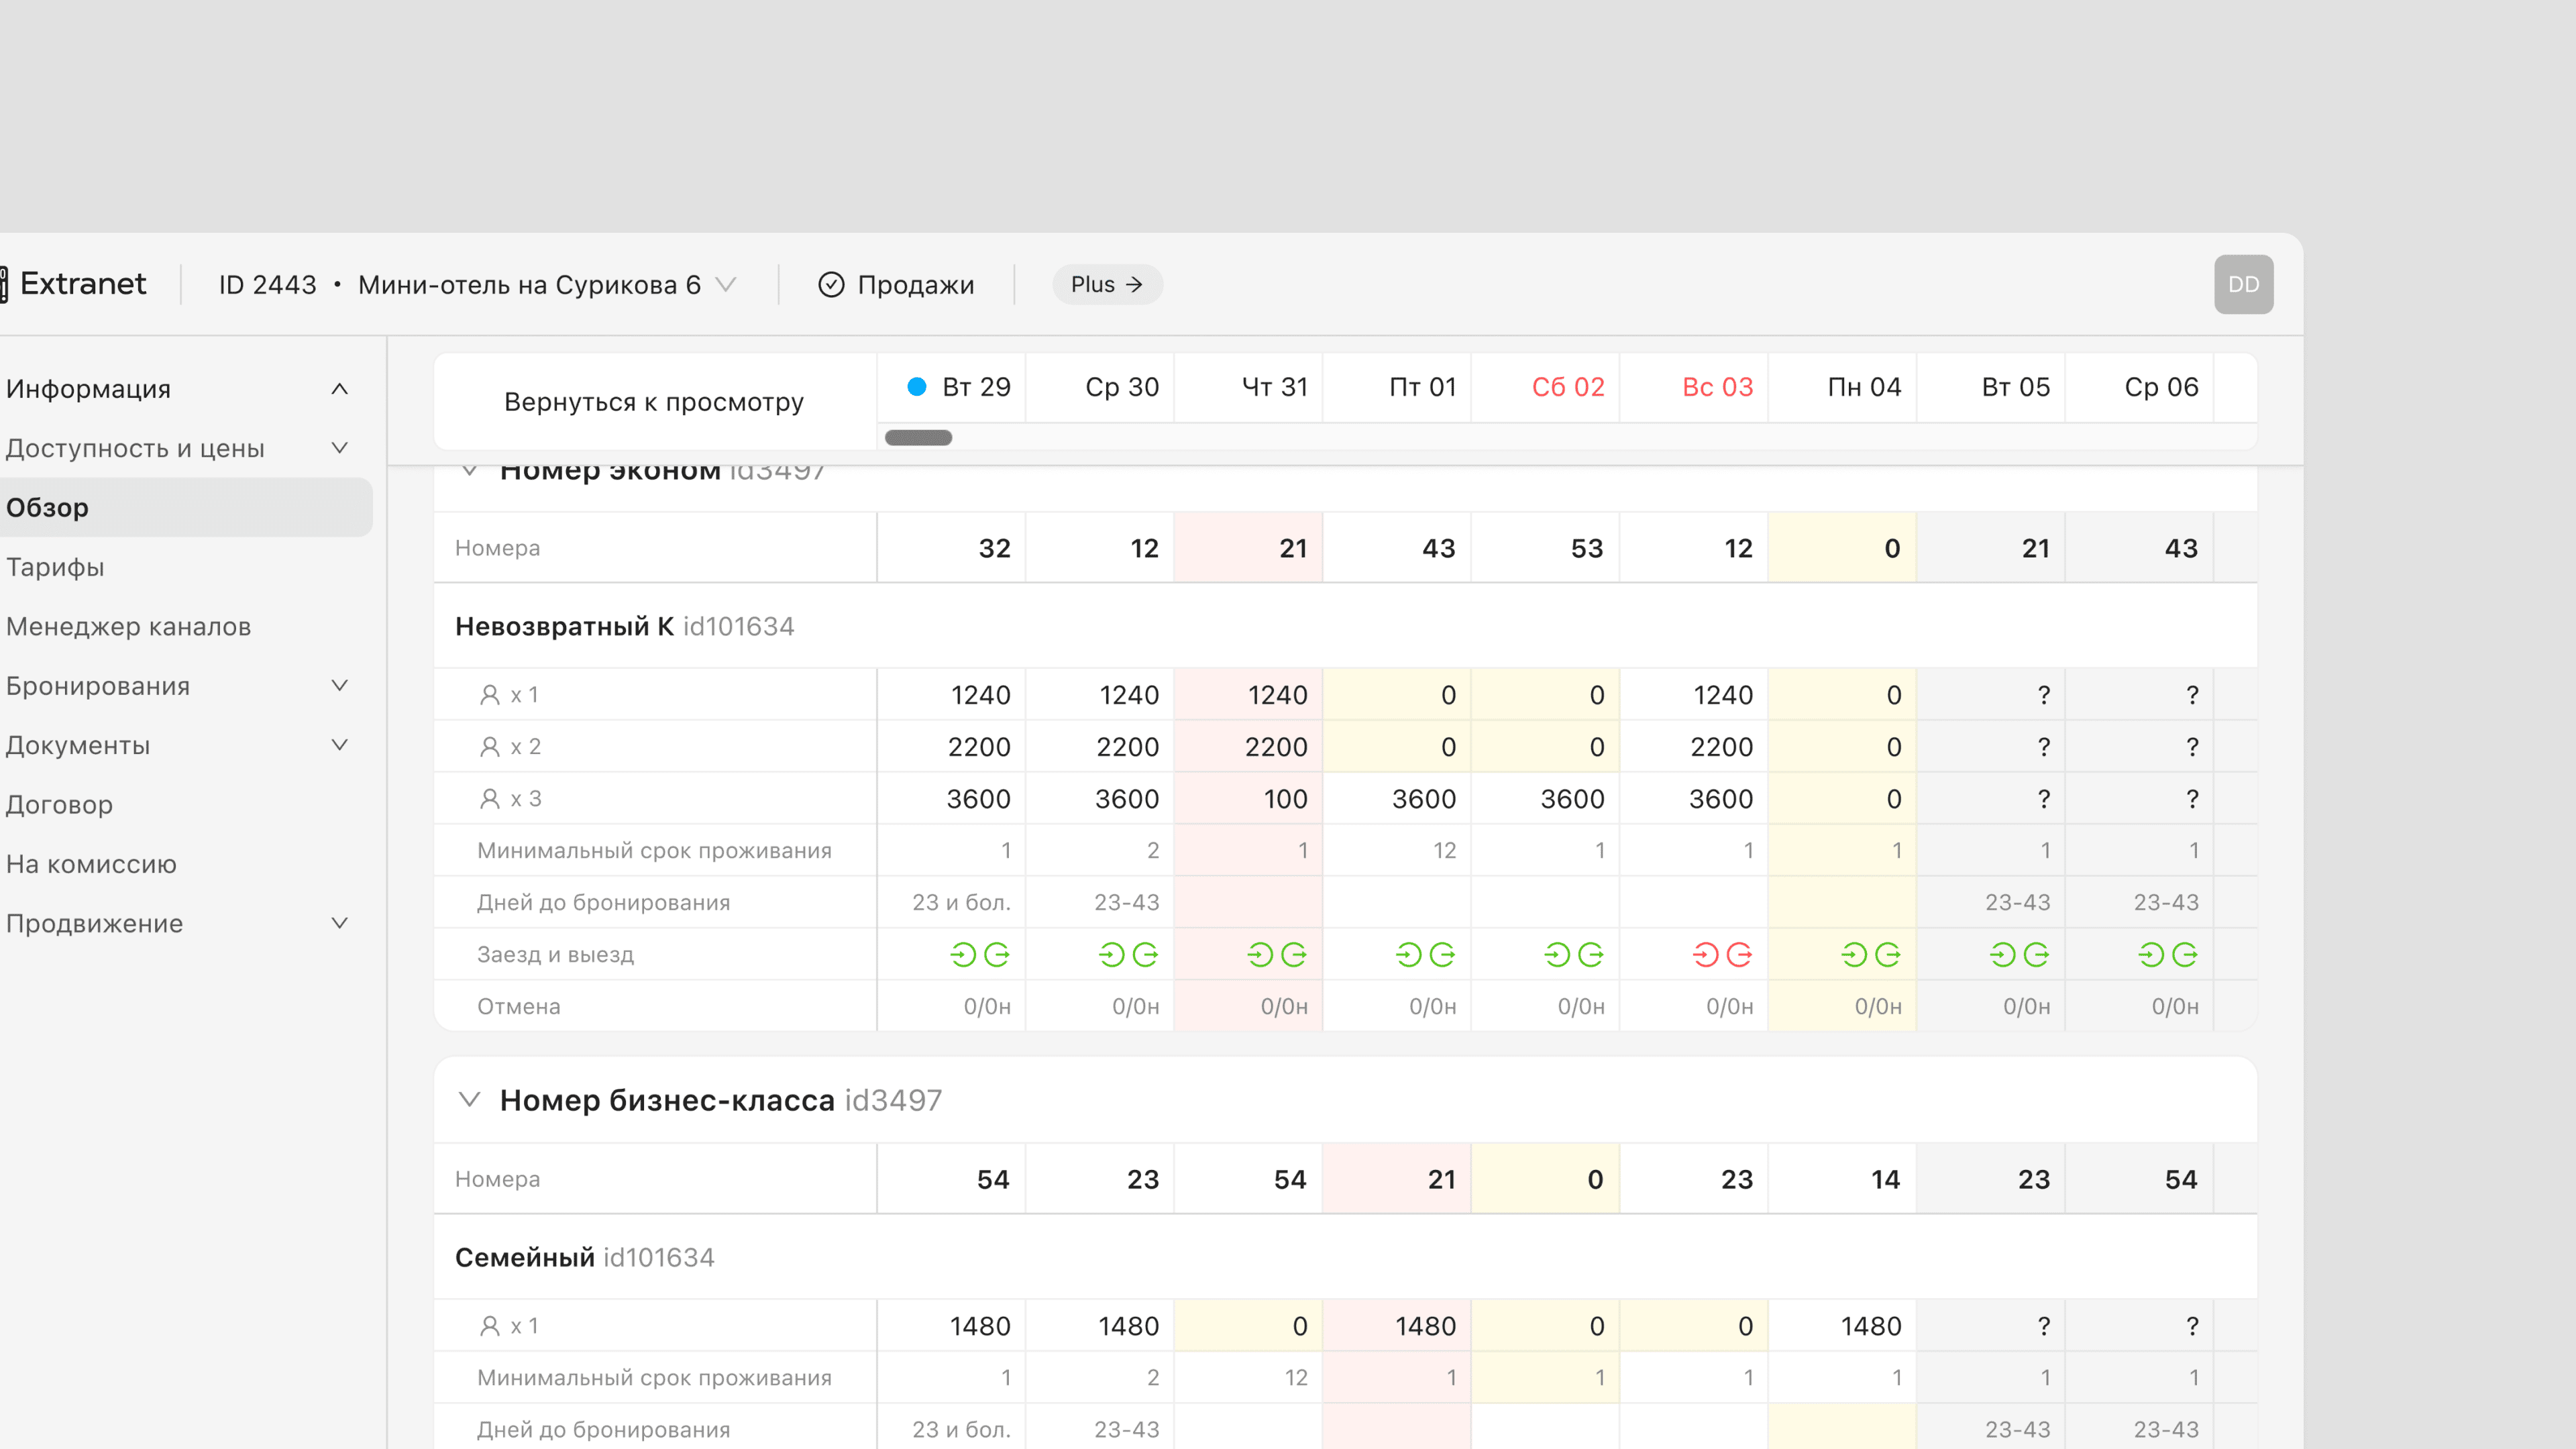Collapse the Номер бизнес-класса section

pyautogui.click(x=469, y=1100)
